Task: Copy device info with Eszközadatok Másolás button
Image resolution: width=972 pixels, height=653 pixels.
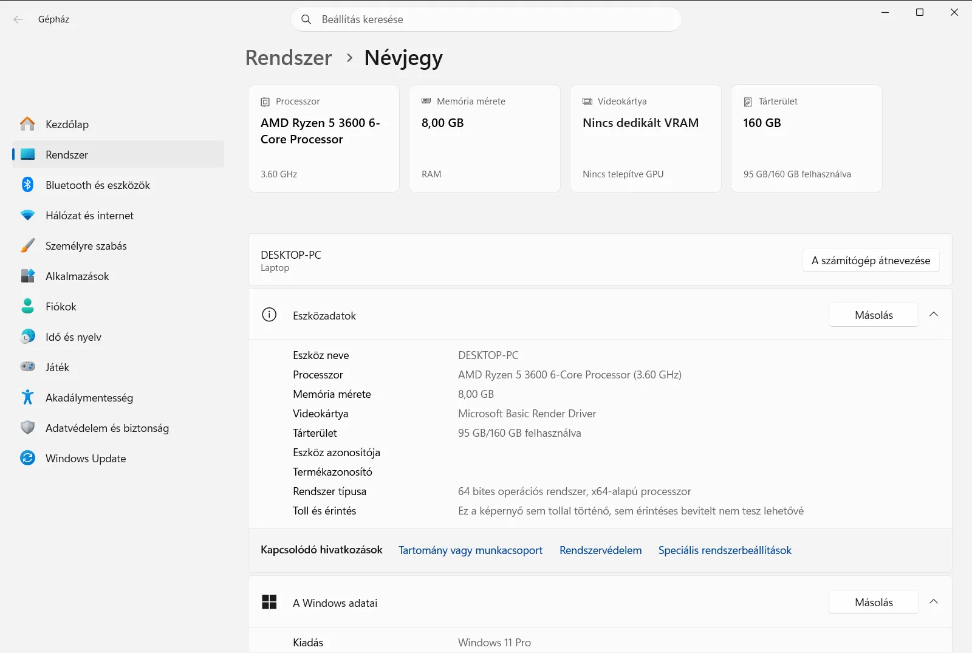Action: point(874,315)
